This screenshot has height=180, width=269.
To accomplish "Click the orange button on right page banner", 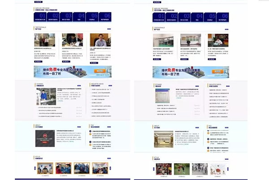I will pyautogui.click(x=218, y=71).
